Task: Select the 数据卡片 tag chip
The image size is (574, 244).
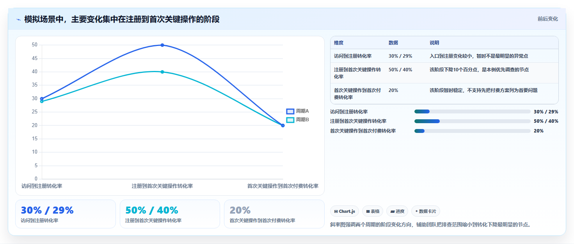Action: point(426,211)
